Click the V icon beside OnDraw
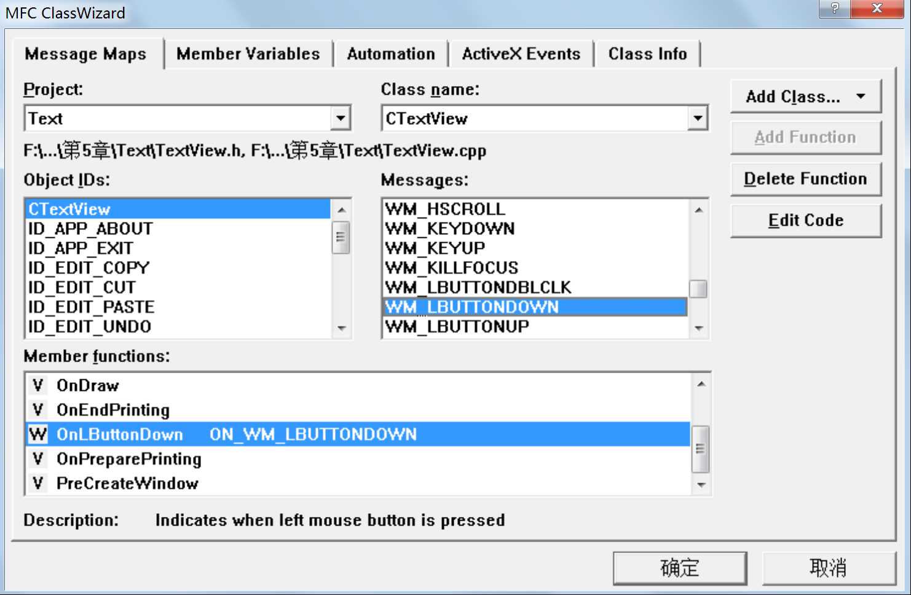Image resolution: width=911 pixels, height=595 pixels. tap(38, 385)
